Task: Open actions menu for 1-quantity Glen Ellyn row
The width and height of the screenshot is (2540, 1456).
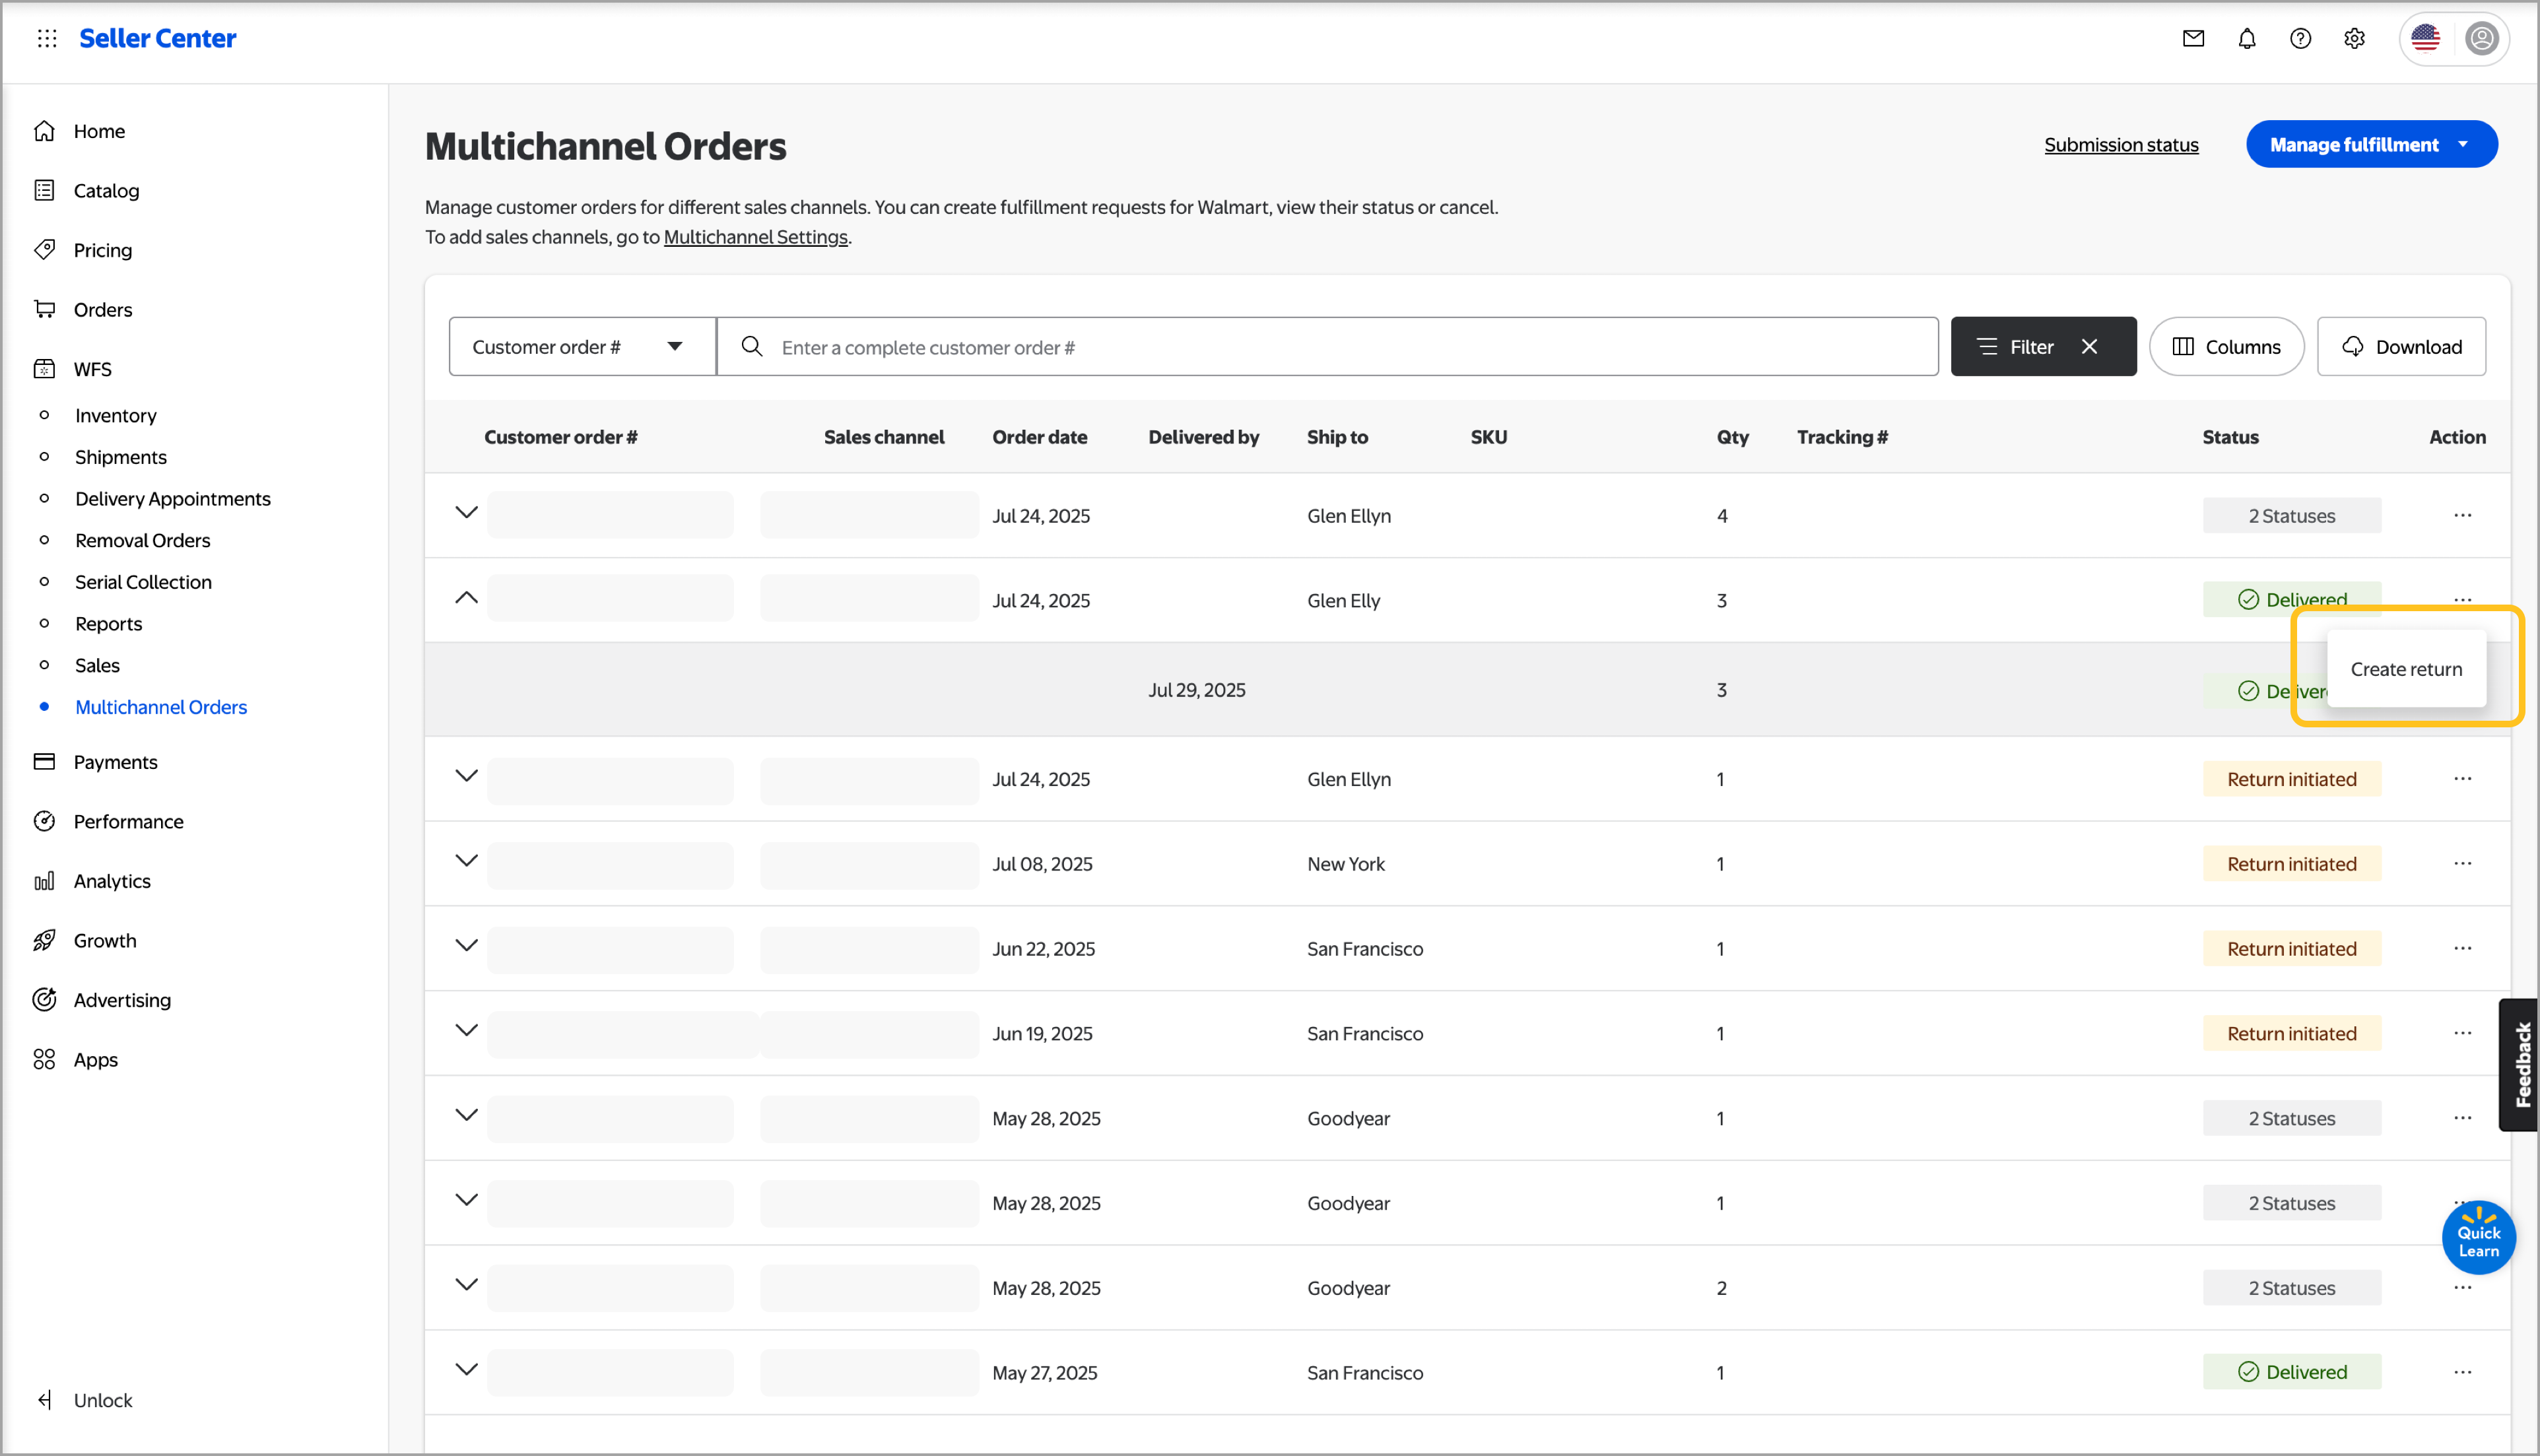Action: coord(2462,778)
